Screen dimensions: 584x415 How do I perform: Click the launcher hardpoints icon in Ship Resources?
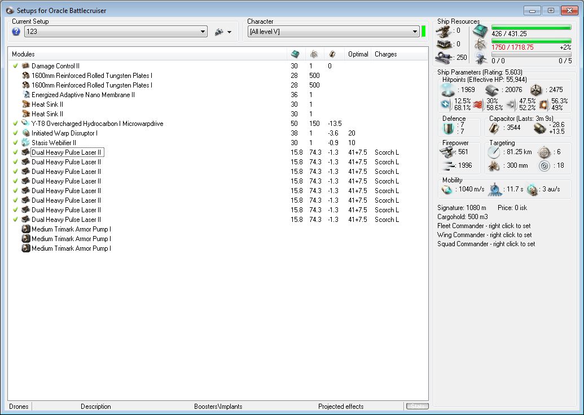click(x=444, y=45)
